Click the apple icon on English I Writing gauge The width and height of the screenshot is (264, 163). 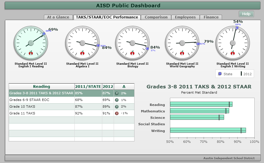click(233, 53)
